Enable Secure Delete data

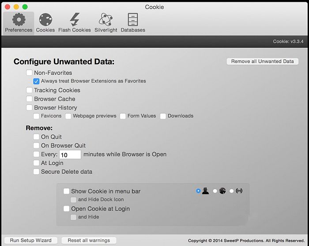click(x=36, y=172)
